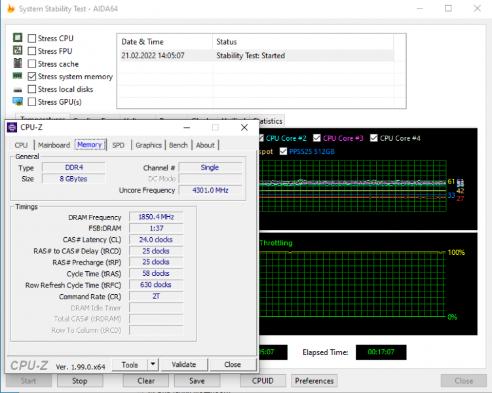Click the GPU monitor icon
Image resolution: width=492 pixels, height=393 pixels.
click(18, 102)
